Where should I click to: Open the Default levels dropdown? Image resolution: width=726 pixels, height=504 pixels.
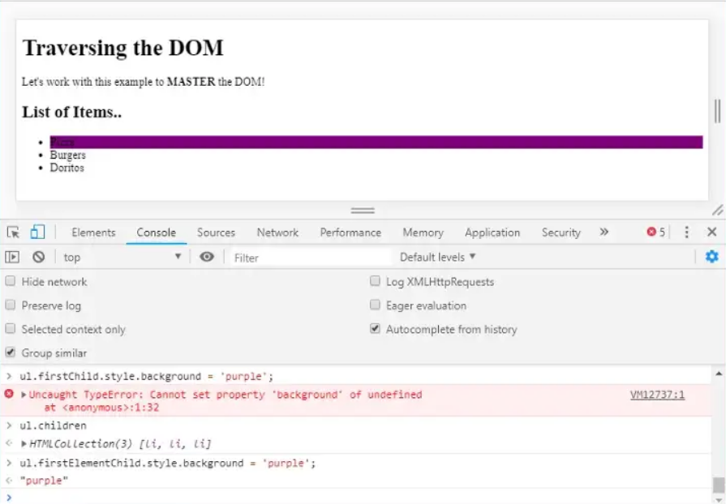point(437,257)
